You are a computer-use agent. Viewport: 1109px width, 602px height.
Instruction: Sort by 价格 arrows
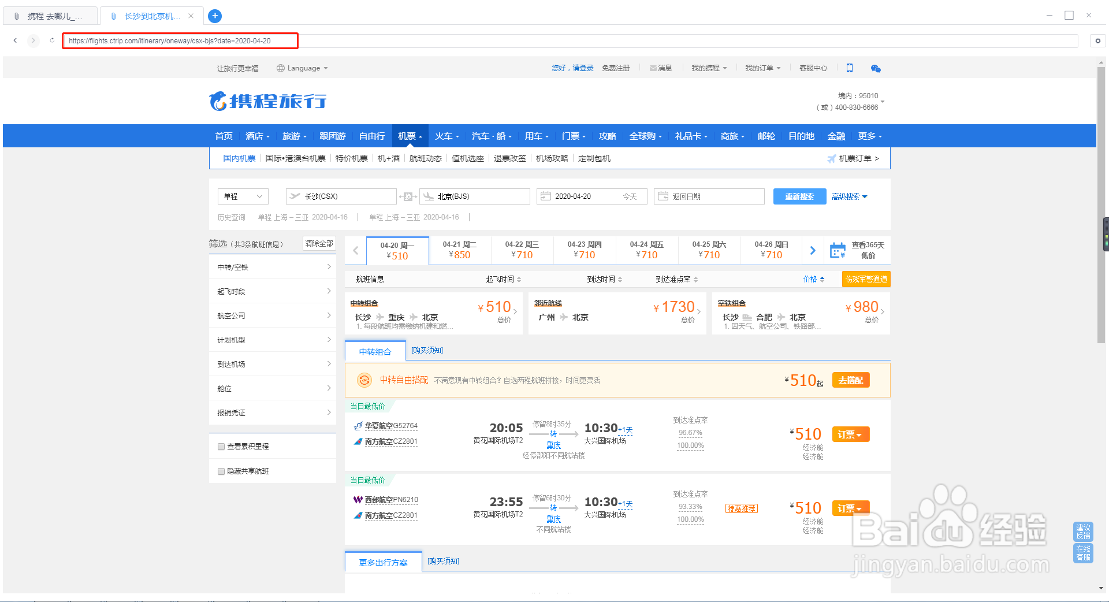click(x=822, y=279)
